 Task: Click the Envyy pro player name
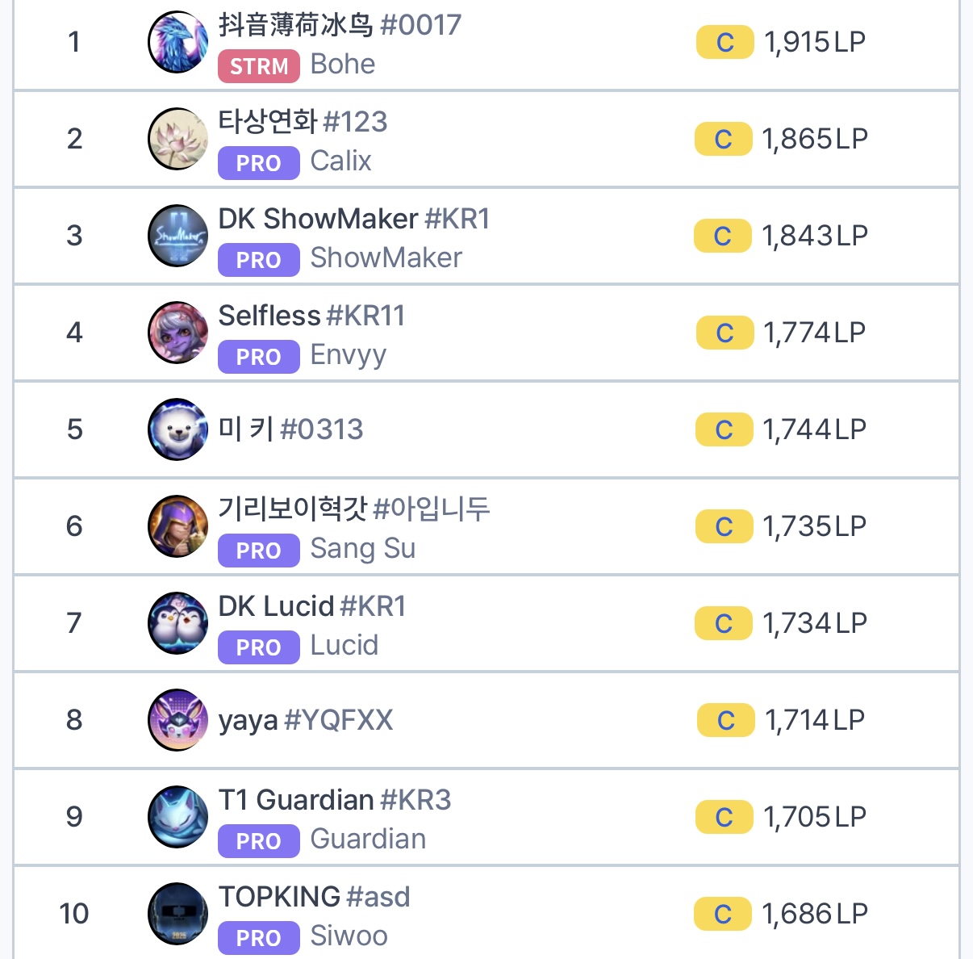pyautogui.click(x=349, y=355)
